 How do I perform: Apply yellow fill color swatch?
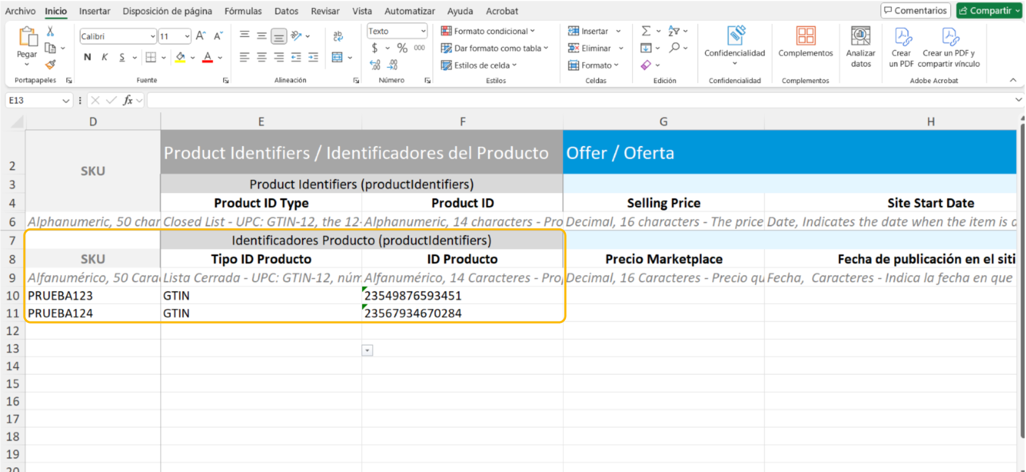tap(181, 57)
